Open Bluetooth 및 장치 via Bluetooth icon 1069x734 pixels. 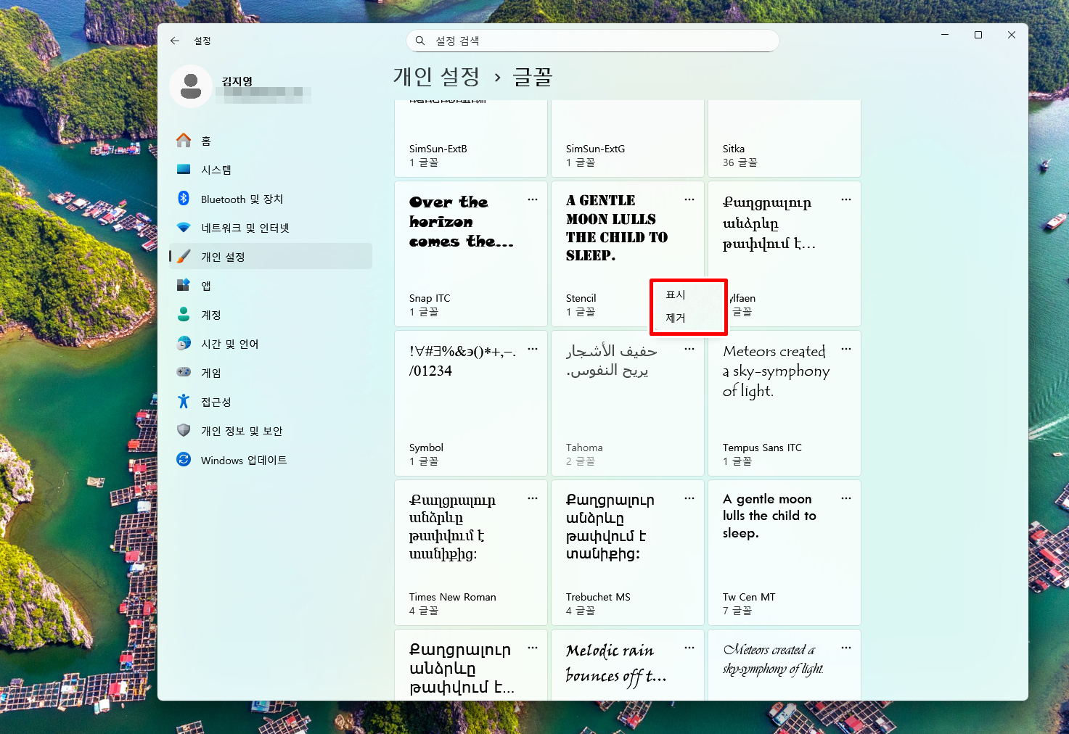coord(184,198)
